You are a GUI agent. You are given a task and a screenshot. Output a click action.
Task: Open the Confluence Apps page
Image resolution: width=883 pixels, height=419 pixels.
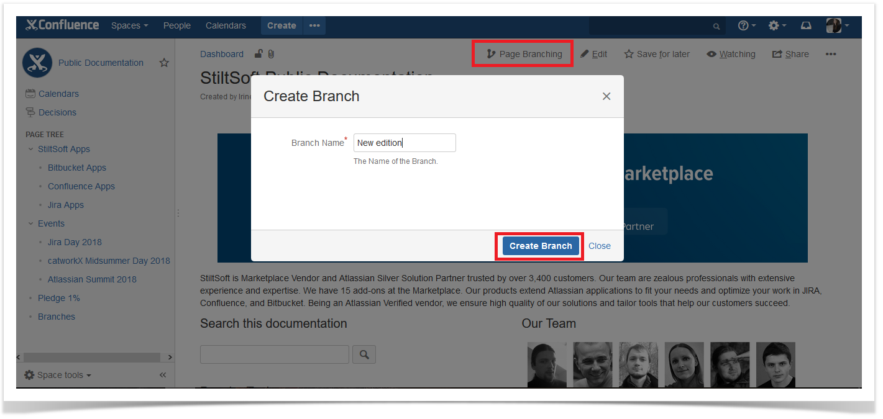[x=81, y=186]
